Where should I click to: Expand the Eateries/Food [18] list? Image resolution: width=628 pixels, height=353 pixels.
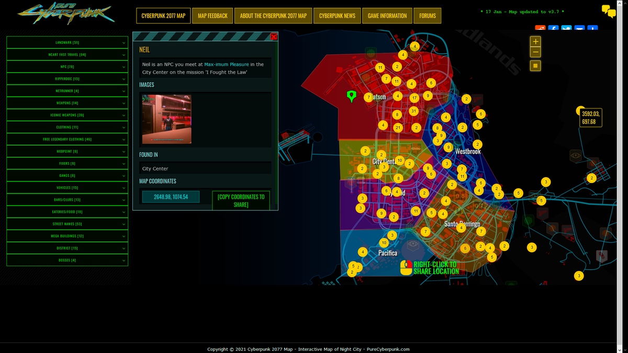(67, 212)
